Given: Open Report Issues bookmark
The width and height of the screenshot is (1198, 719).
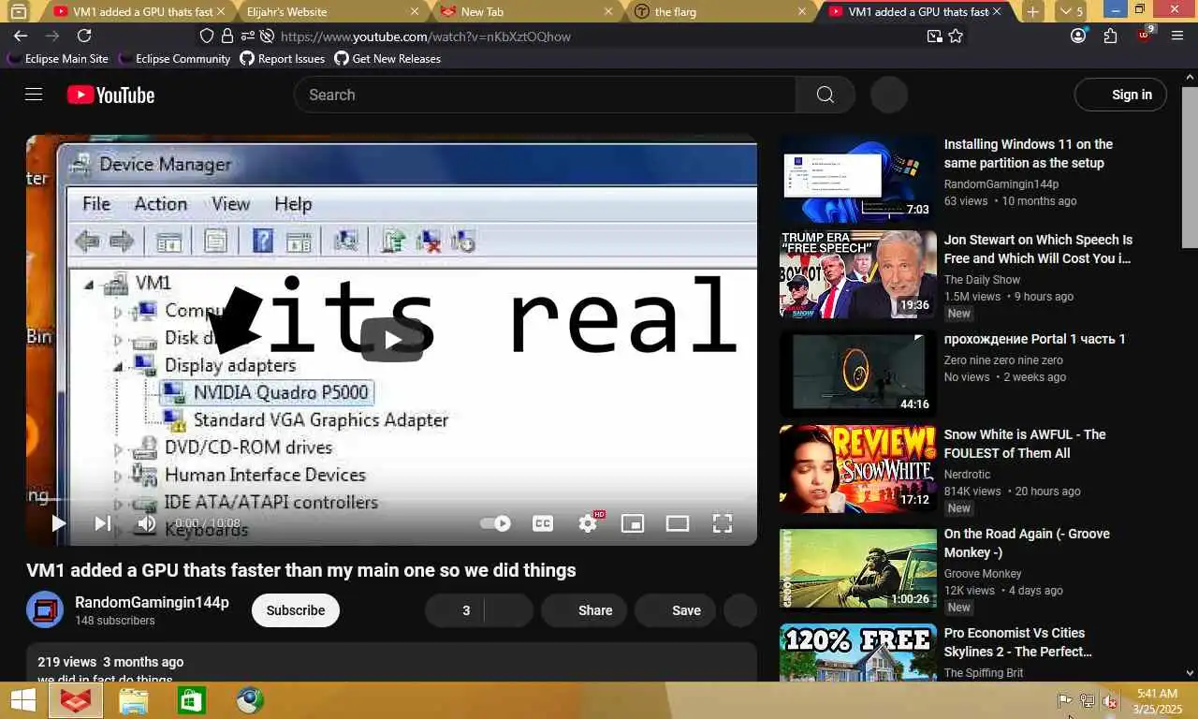Looking at the screenshot, I should tap(283, 58).
